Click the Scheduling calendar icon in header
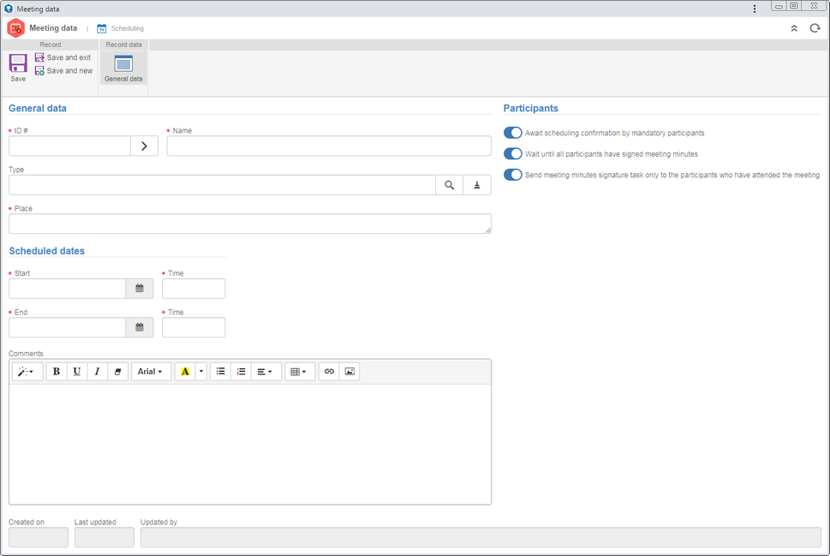 pyautogui.click(x=102, y=28)
